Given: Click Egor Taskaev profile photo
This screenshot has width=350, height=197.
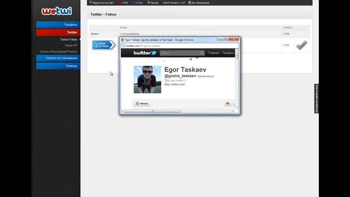Looking at the screenshot, I should [147, 79].
